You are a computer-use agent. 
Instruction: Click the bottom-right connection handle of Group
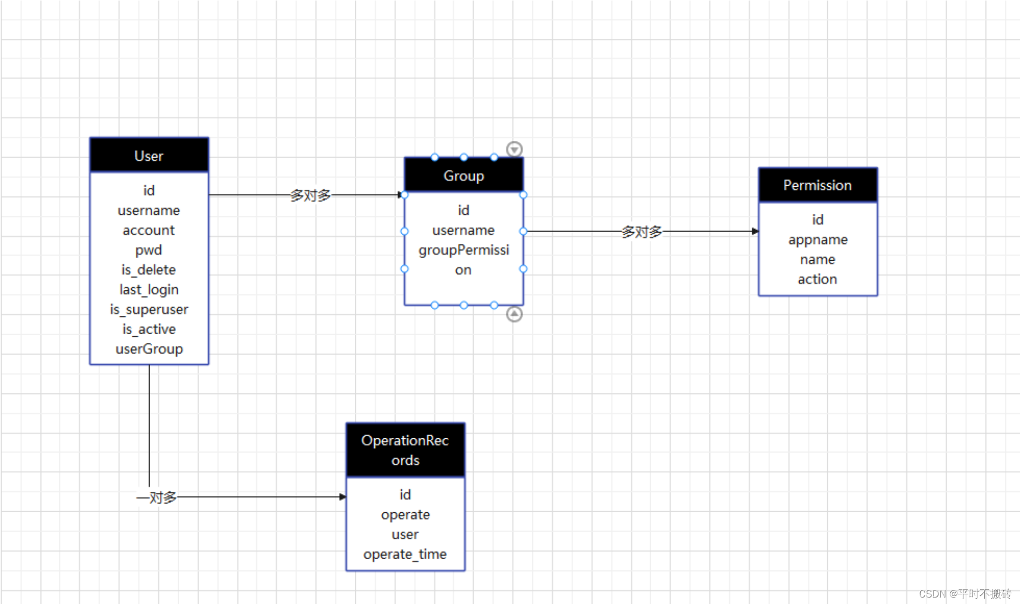[x=494, y=304]
